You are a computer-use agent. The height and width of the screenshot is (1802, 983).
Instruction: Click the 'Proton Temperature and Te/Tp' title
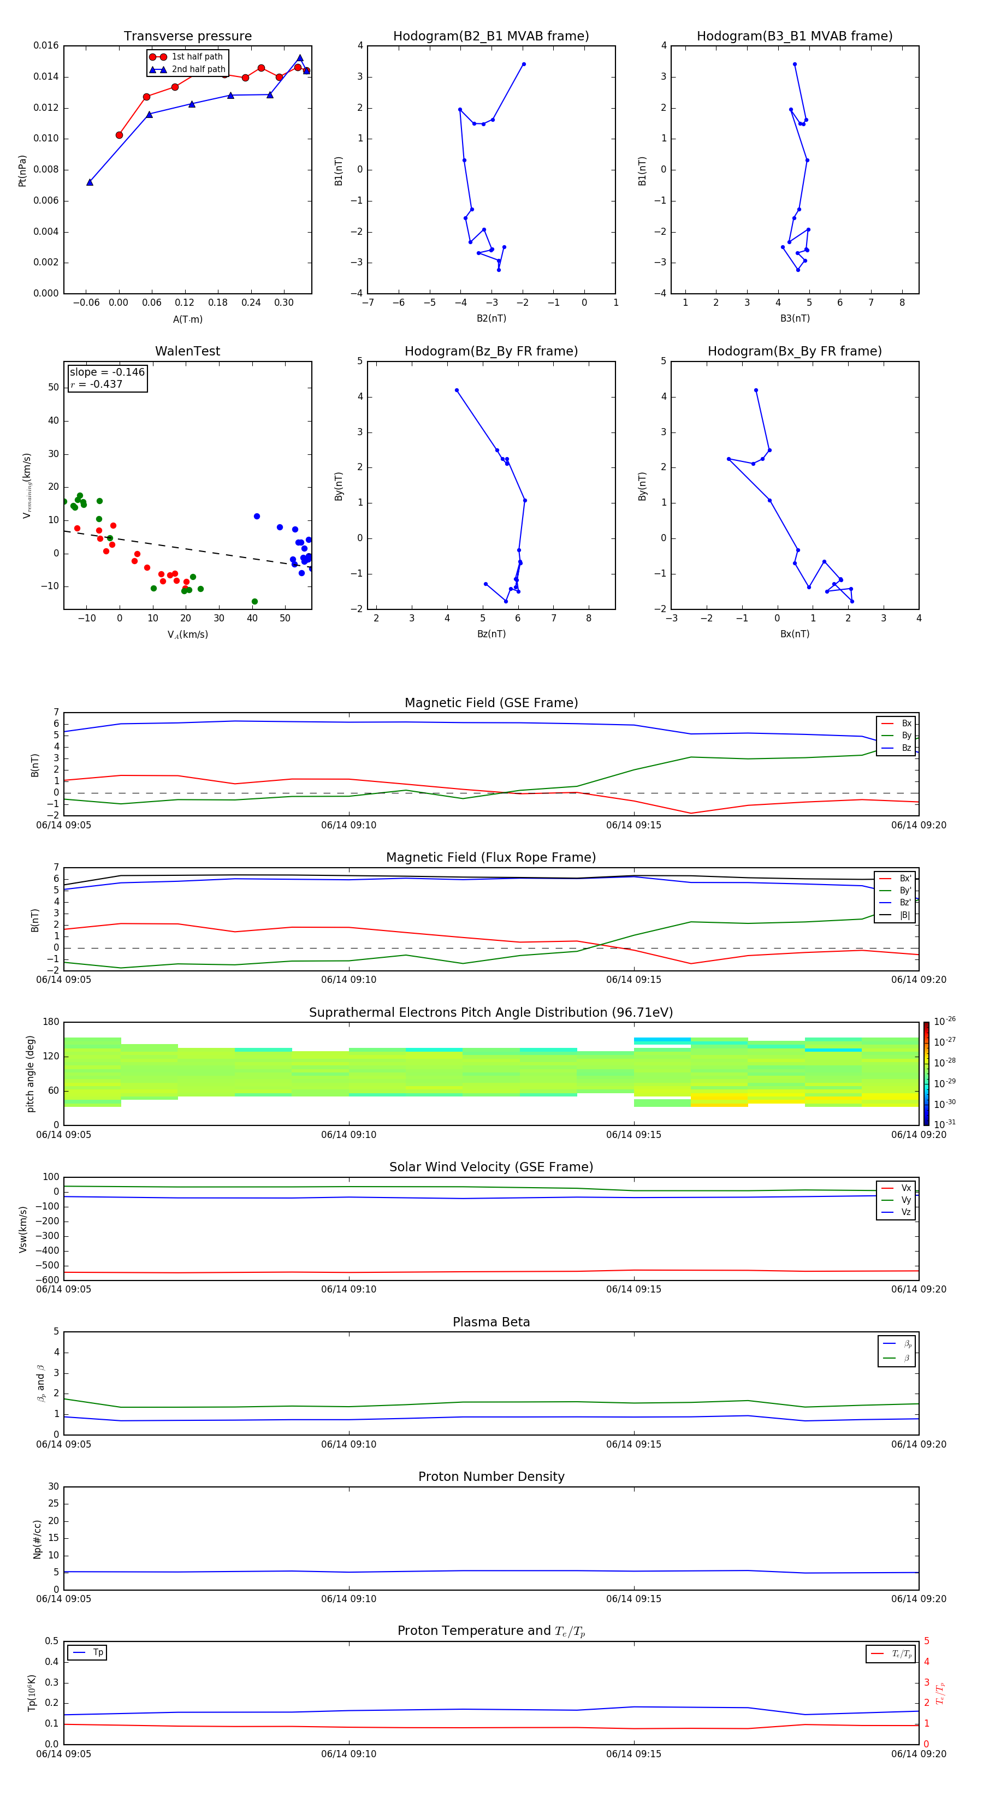[x=491, y=1631]
